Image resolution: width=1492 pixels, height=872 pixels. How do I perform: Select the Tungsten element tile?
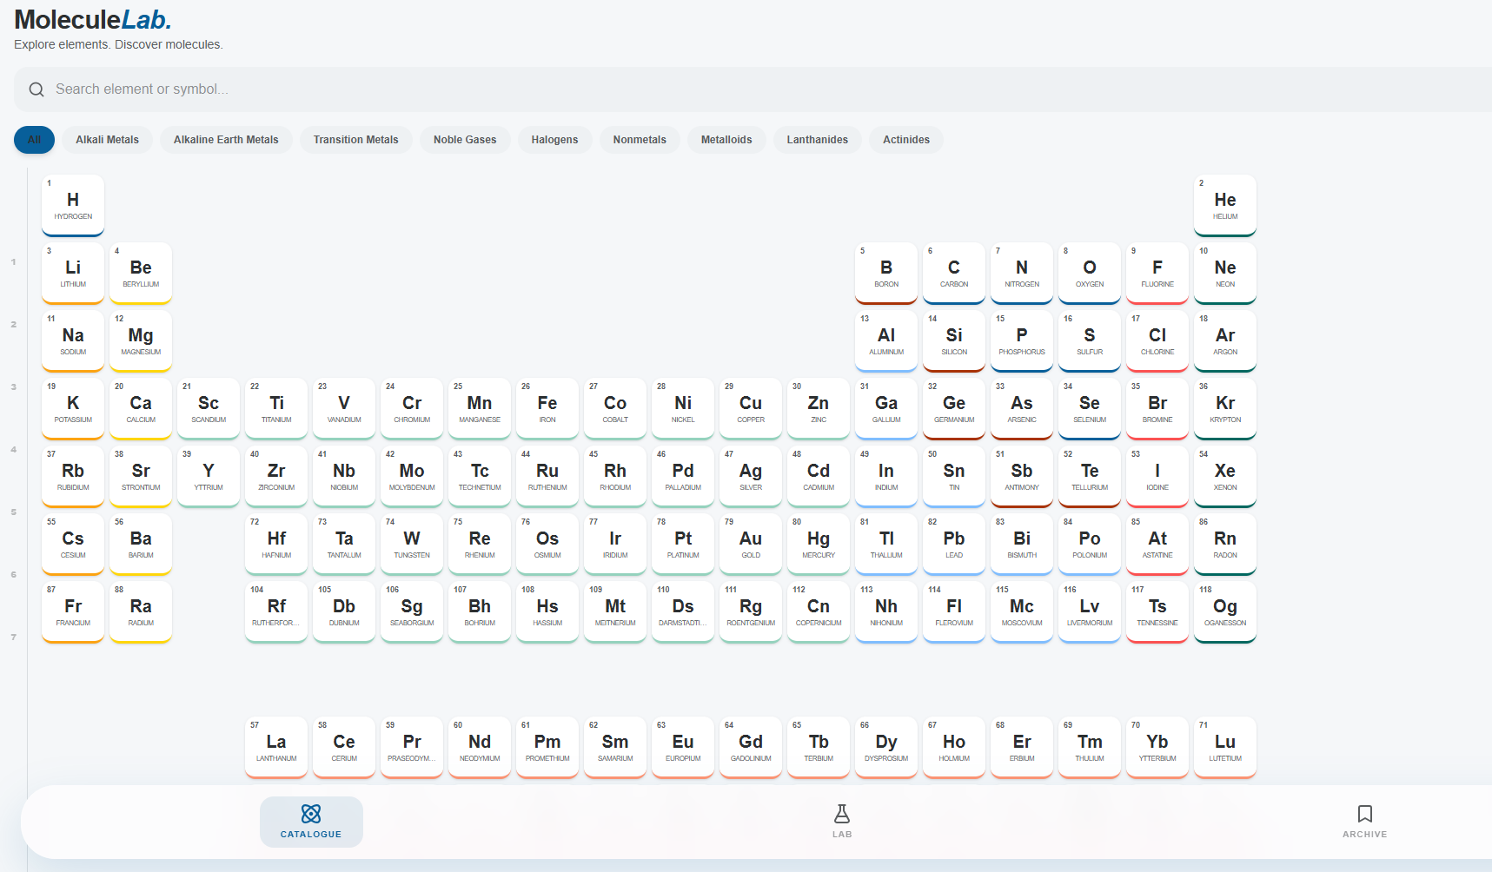click(412, 544)
